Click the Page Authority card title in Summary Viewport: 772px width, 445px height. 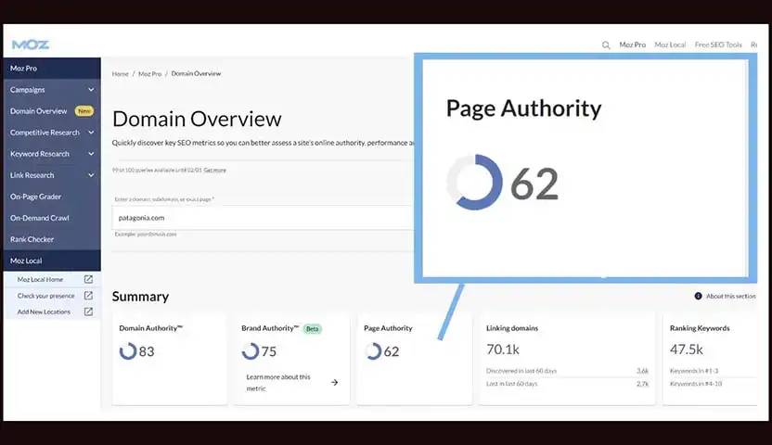click(388, 328)
